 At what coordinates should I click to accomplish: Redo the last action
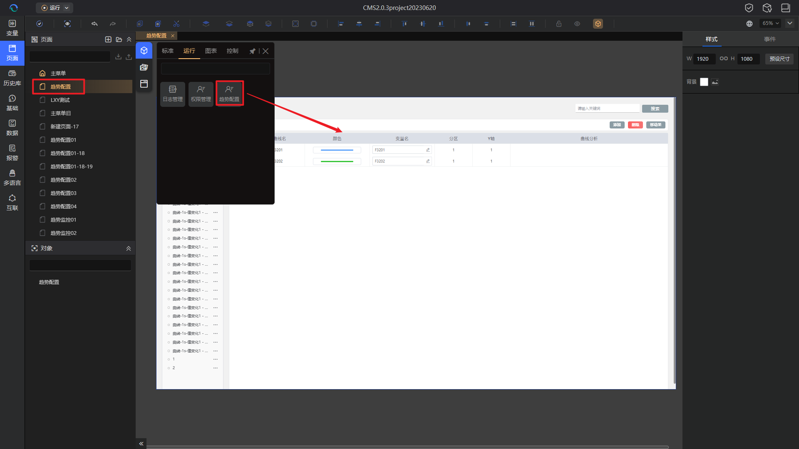click(x=113, y=24)
